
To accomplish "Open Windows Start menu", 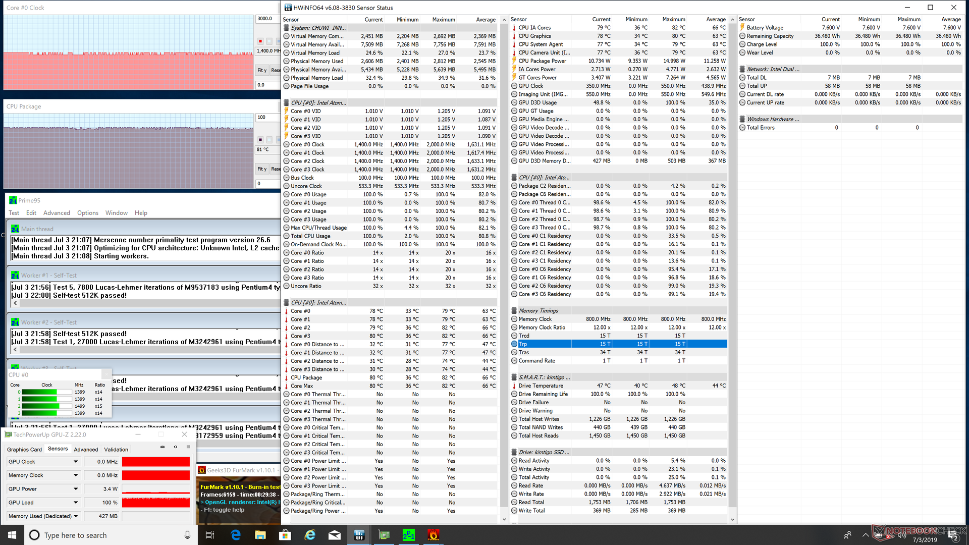I will (12, 535).
